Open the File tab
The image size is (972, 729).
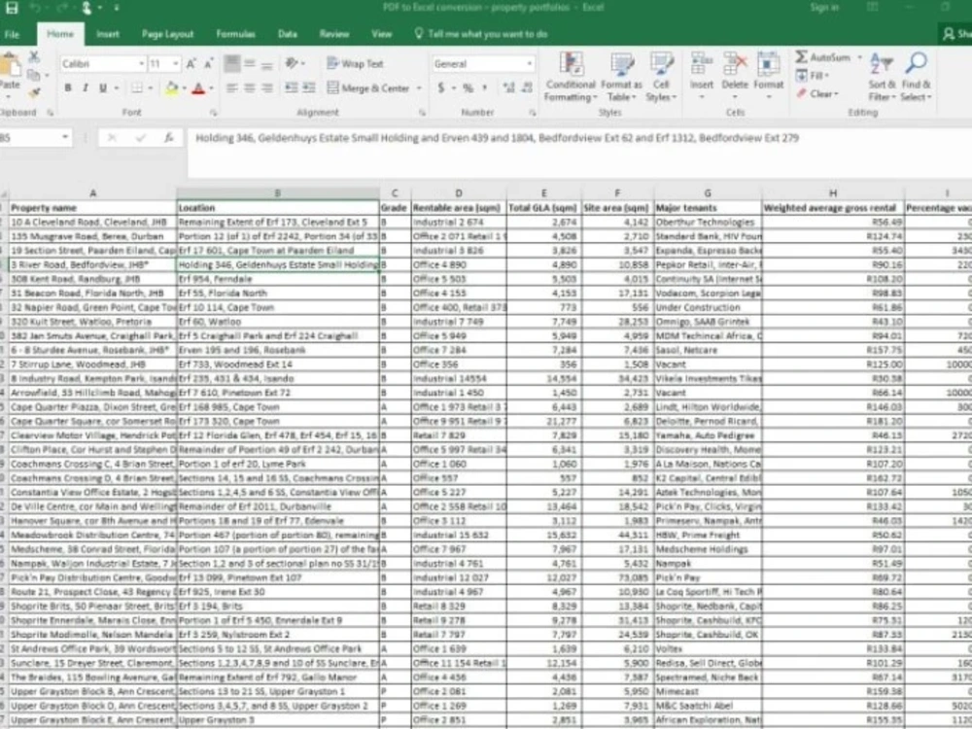point(12,35)
